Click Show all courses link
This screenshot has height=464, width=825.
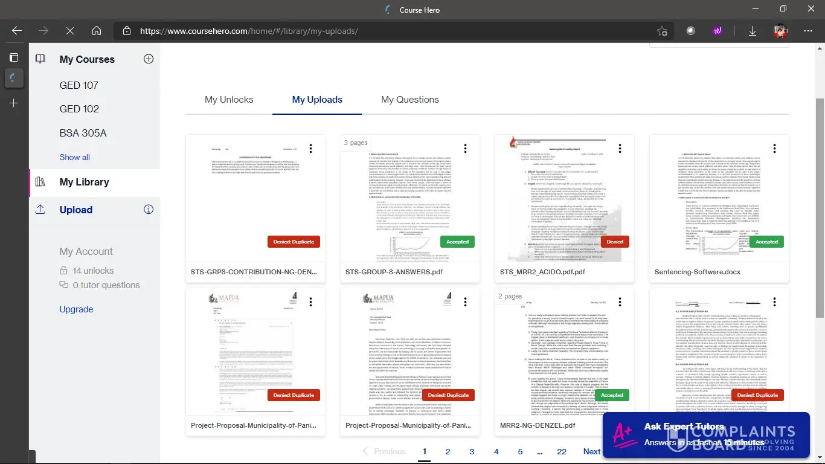(74, 157)
